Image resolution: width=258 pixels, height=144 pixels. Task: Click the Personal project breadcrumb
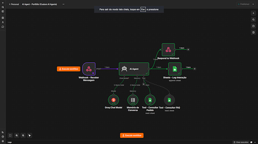14,4
